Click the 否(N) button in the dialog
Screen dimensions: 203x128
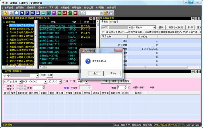point(113,73)
